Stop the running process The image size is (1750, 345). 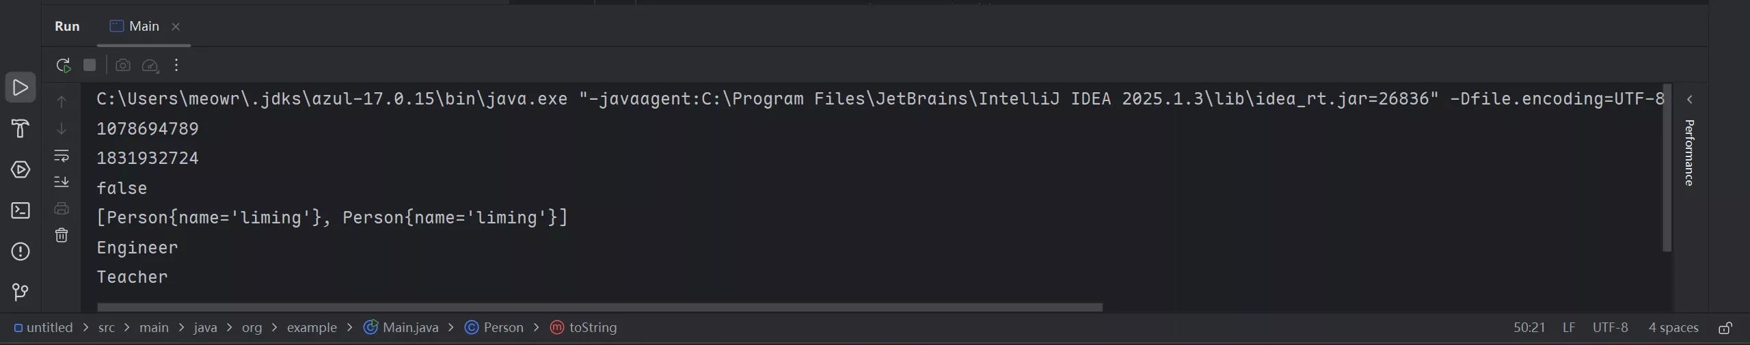[90, 65]
